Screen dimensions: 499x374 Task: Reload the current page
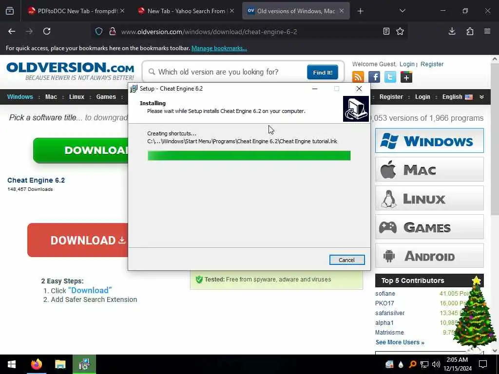pos(47,31)
